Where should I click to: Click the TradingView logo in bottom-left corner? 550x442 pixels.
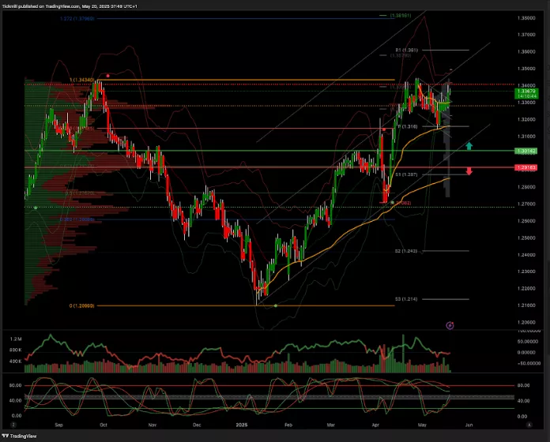tap(22, 436)
